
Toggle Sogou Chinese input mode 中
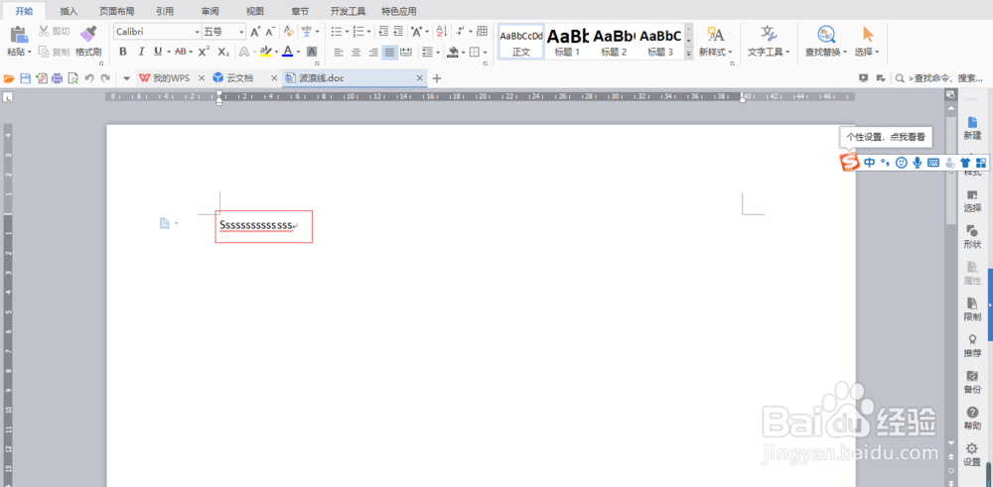(870, 163)
